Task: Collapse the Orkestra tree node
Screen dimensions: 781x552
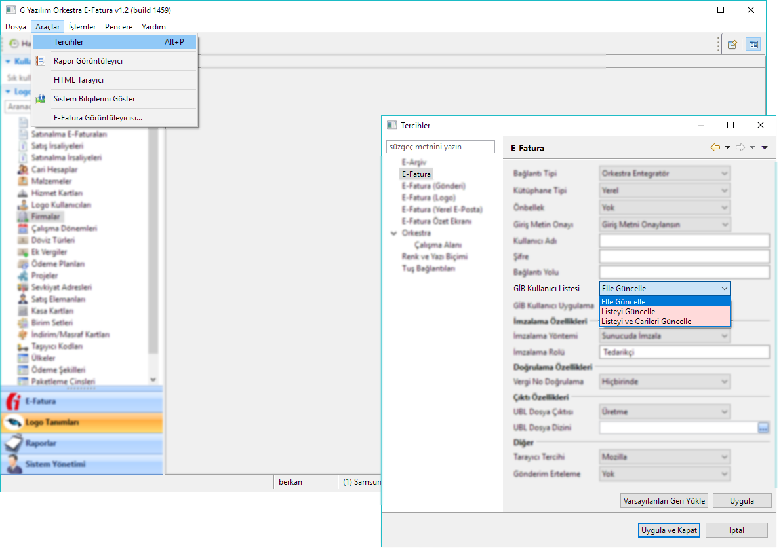Action: tap(393, 233)
